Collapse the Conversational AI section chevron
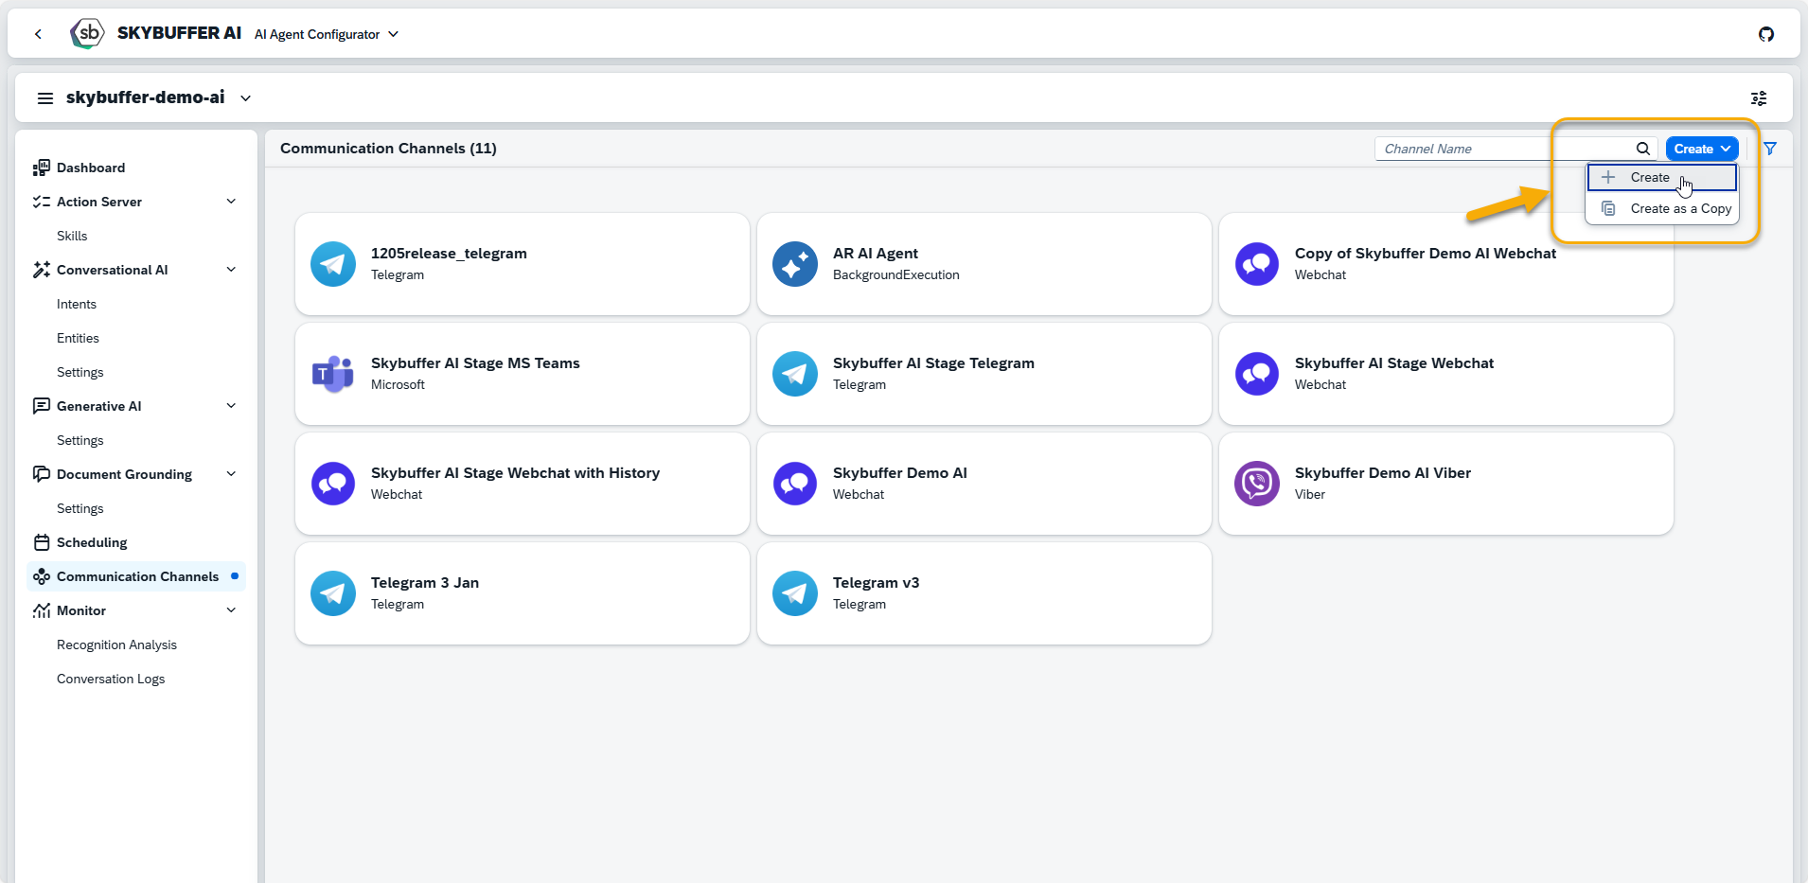This screenshot has width=1808, height=883. click(231, 270)
